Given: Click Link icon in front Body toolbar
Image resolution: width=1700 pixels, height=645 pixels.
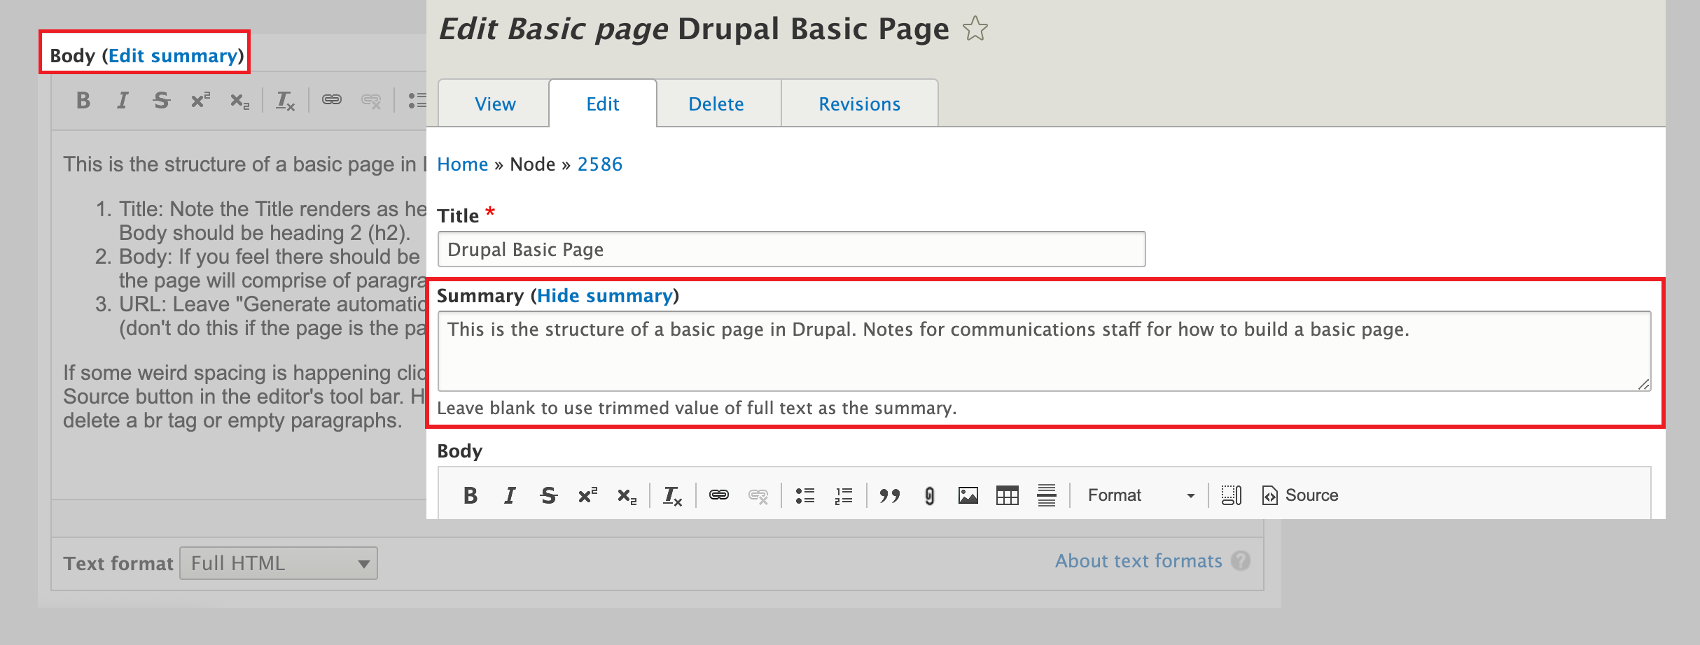Looking at the screenshot, I should (x=719, y=495).
